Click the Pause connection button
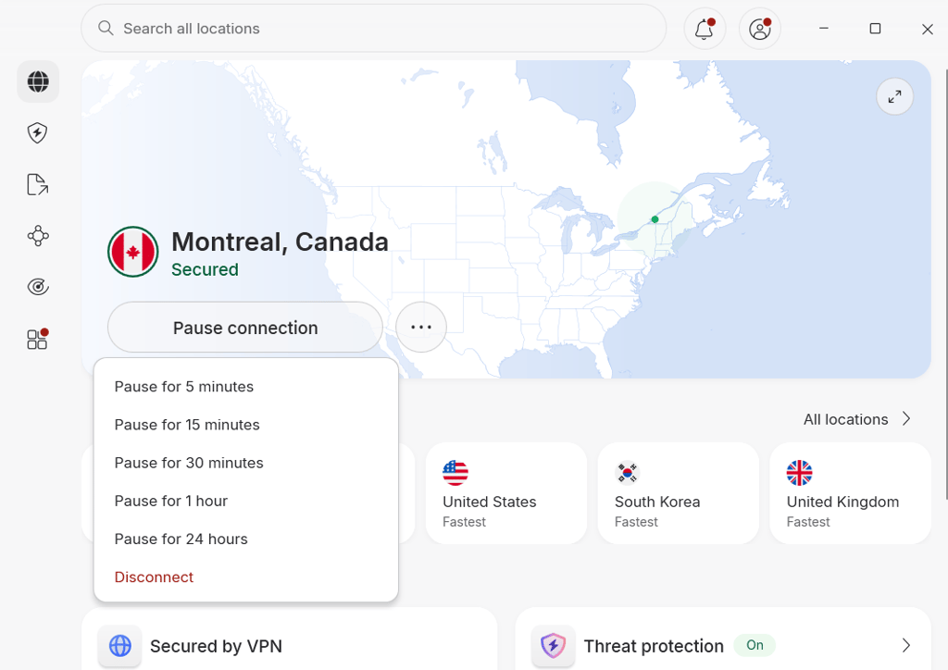The width and height of the screenshot is (948, 670). [x=244, y=328]
